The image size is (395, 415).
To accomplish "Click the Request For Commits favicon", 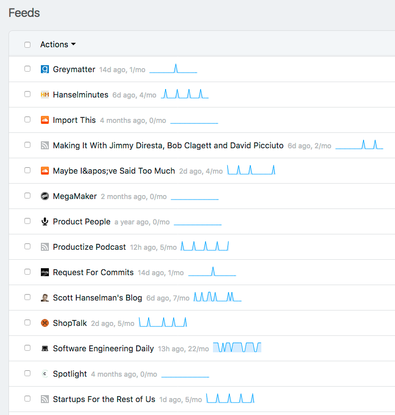I will 45,272.
